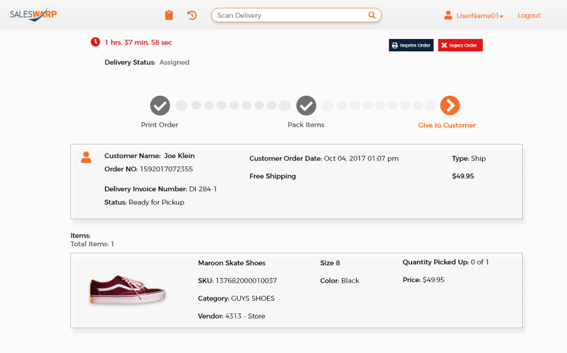Viewport: 567px width, 353px height.
Task: Click the customer profile icon beside Joe Klein
Action: pyautogui.click(x=86, y=158)
